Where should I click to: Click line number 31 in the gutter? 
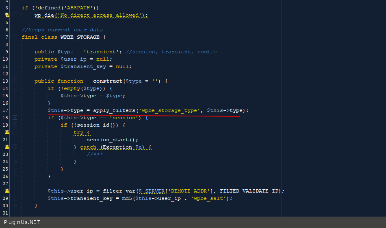pos(5,213)
